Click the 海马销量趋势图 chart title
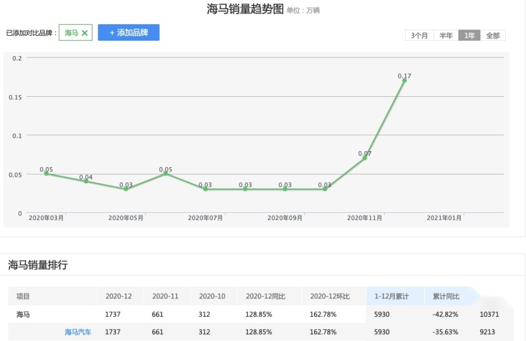Viewport: 526px width, 341px height. tap(245, 9)
